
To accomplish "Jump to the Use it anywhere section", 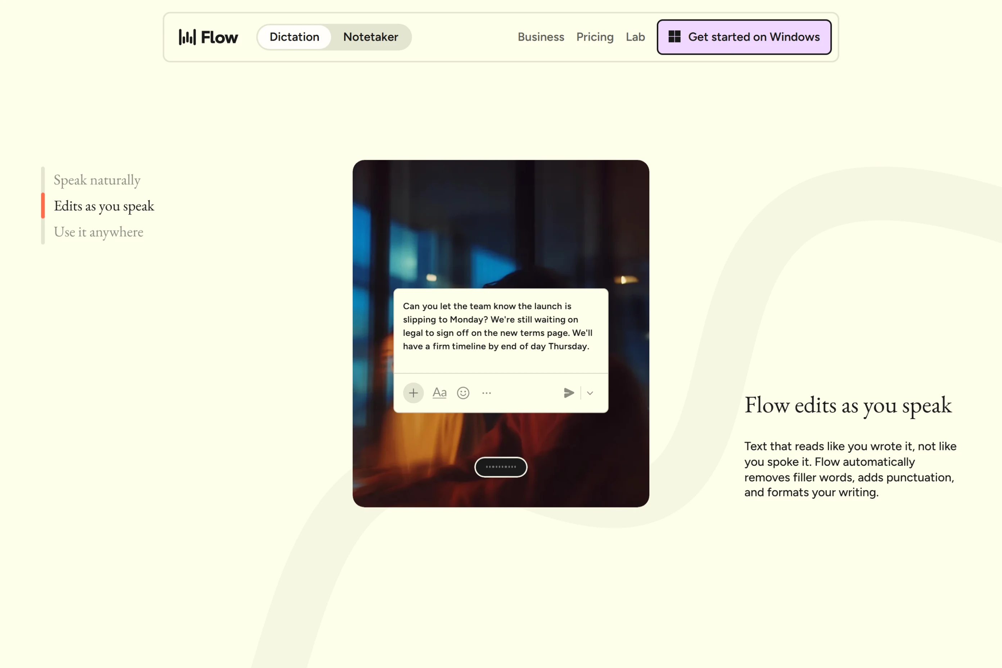I will [98, 232].
